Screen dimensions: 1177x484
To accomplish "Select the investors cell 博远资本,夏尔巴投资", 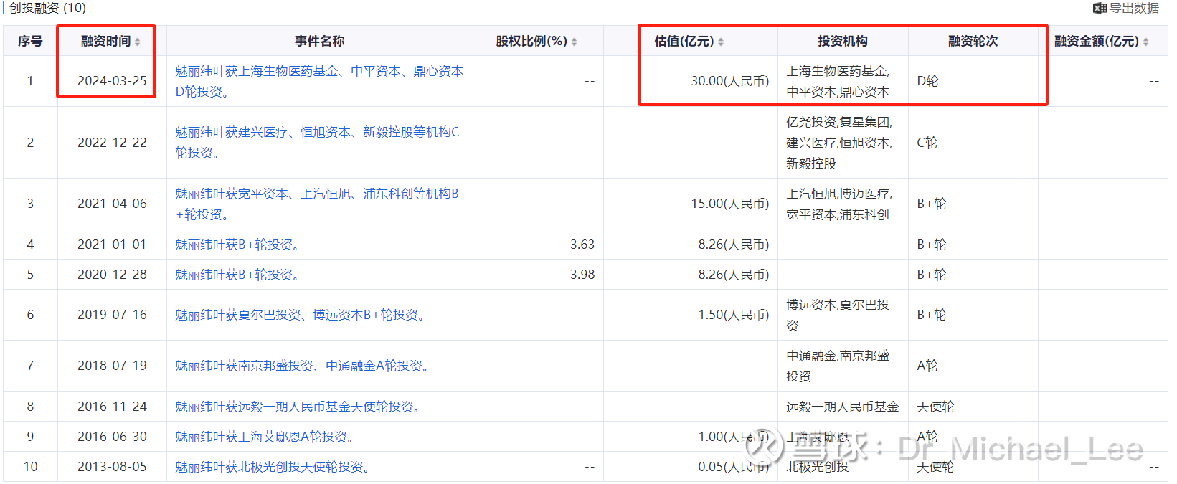I will pos(843,315).
